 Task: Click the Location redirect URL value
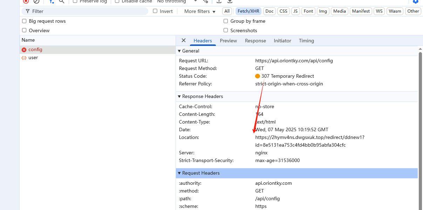coord(310,141)
